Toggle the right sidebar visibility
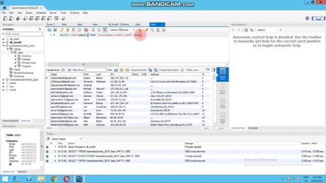Viewport: 326px width, 183px height. 322,18
